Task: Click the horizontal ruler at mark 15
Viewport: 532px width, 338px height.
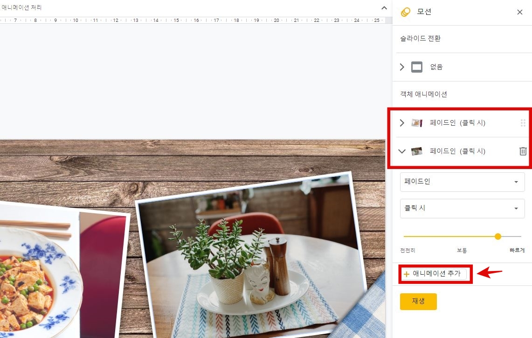Action: (x=176, y=20)
